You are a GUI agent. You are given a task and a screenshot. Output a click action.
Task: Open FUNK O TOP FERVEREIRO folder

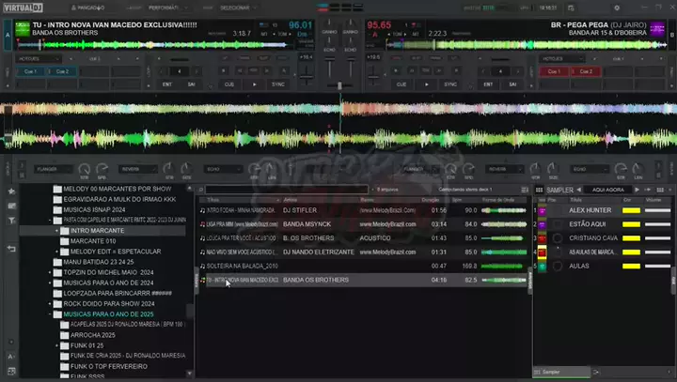point(109,366)
